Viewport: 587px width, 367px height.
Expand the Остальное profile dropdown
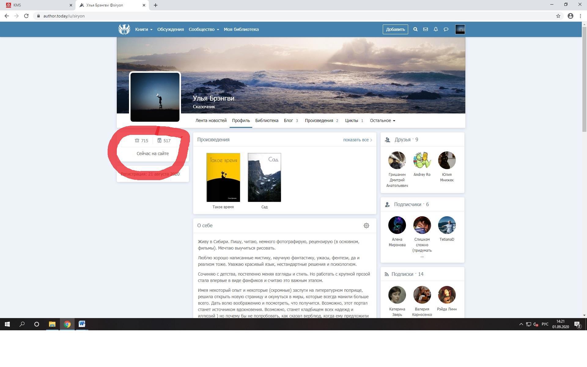[x=382, y=120]
